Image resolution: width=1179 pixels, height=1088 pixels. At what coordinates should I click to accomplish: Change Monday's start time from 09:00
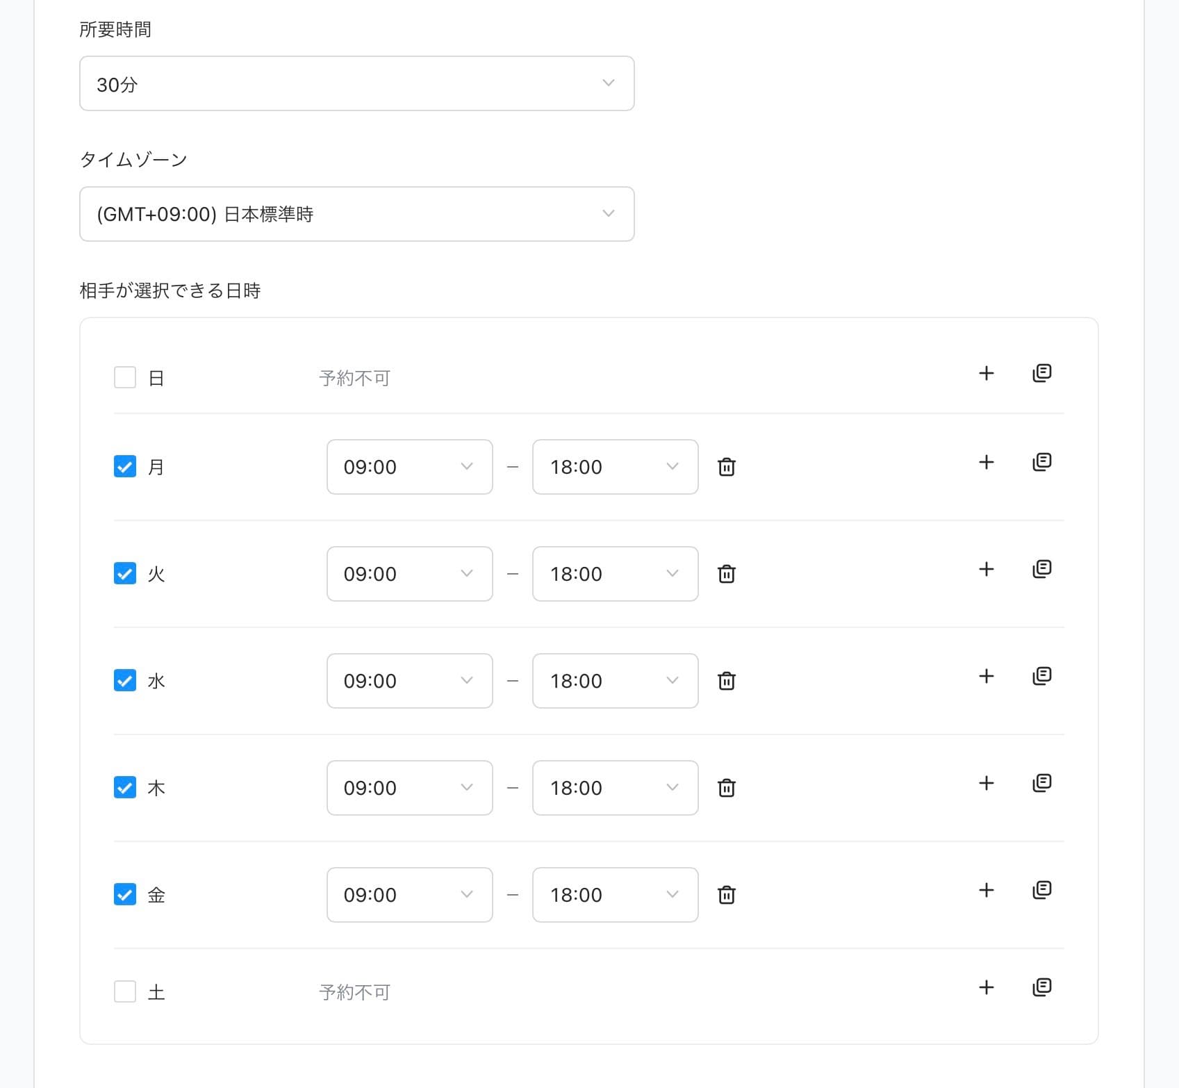point(409,467)
